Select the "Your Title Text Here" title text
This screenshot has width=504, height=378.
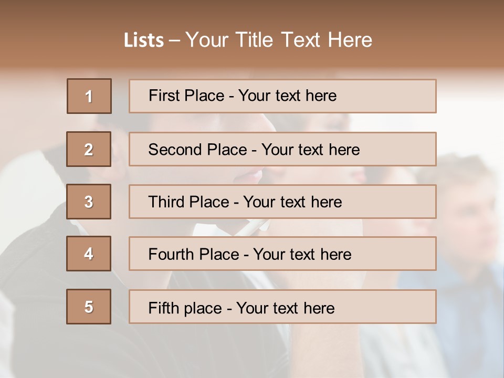pyautogui.click(x=279, y=40)
